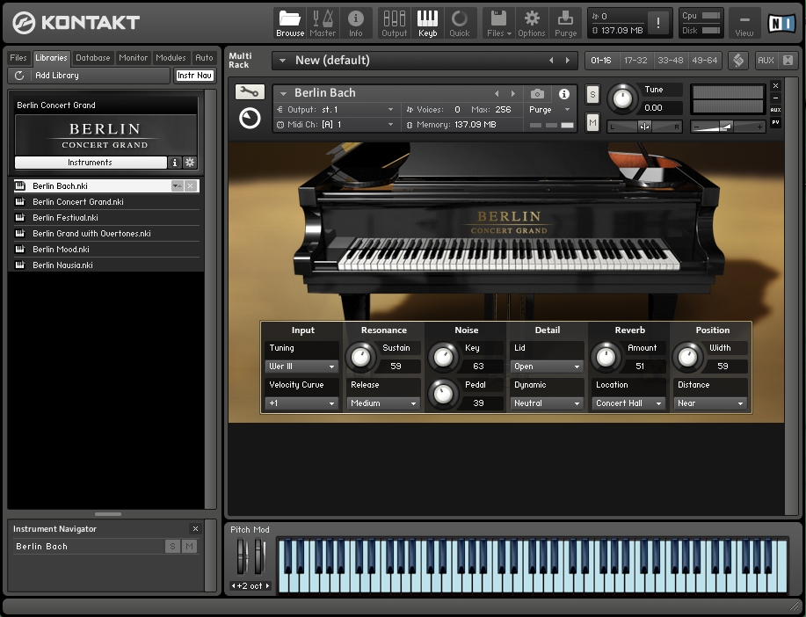Click the instrument pan slider
The height and width of the screenshot is (617, 806).
pyautogui.click(x=644, y=127)
